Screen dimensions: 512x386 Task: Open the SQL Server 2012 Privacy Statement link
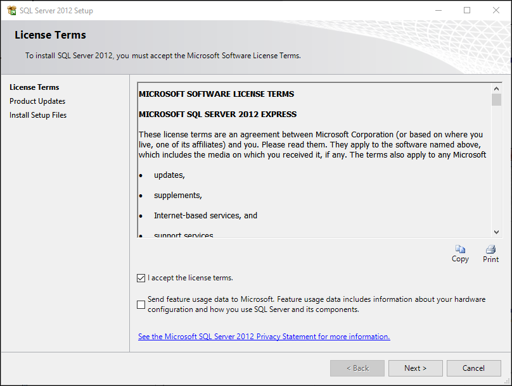(x=264, y=337)
